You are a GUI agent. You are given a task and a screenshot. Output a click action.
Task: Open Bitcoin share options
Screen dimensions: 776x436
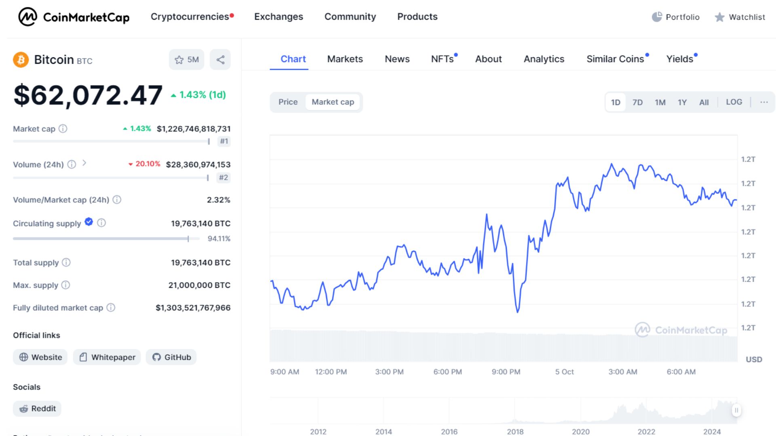point(220,59)
